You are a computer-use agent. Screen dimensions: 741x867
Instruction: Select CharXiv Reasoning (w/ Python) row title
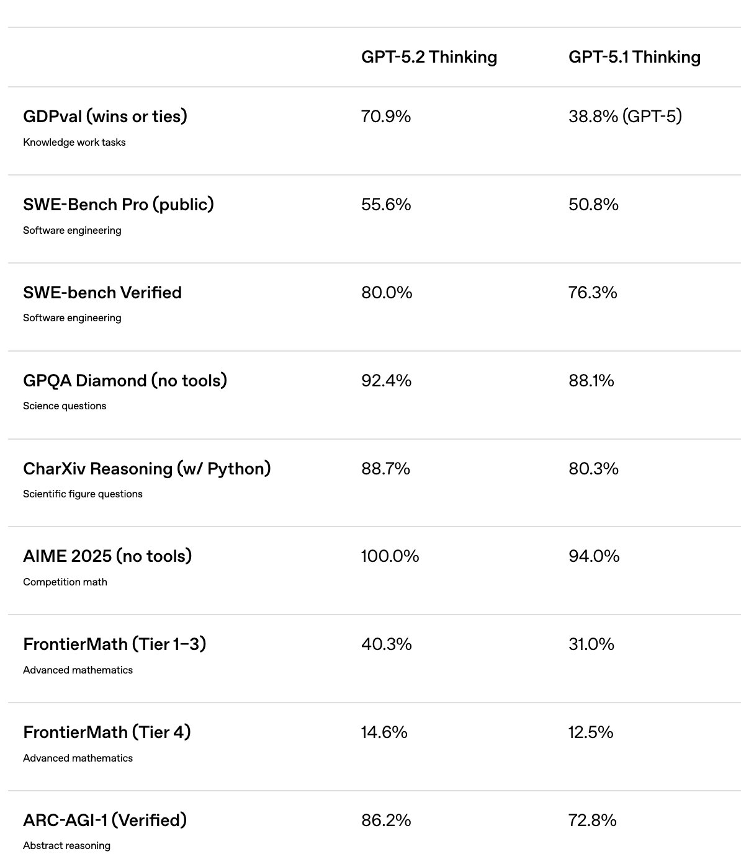tap(147, 468)
